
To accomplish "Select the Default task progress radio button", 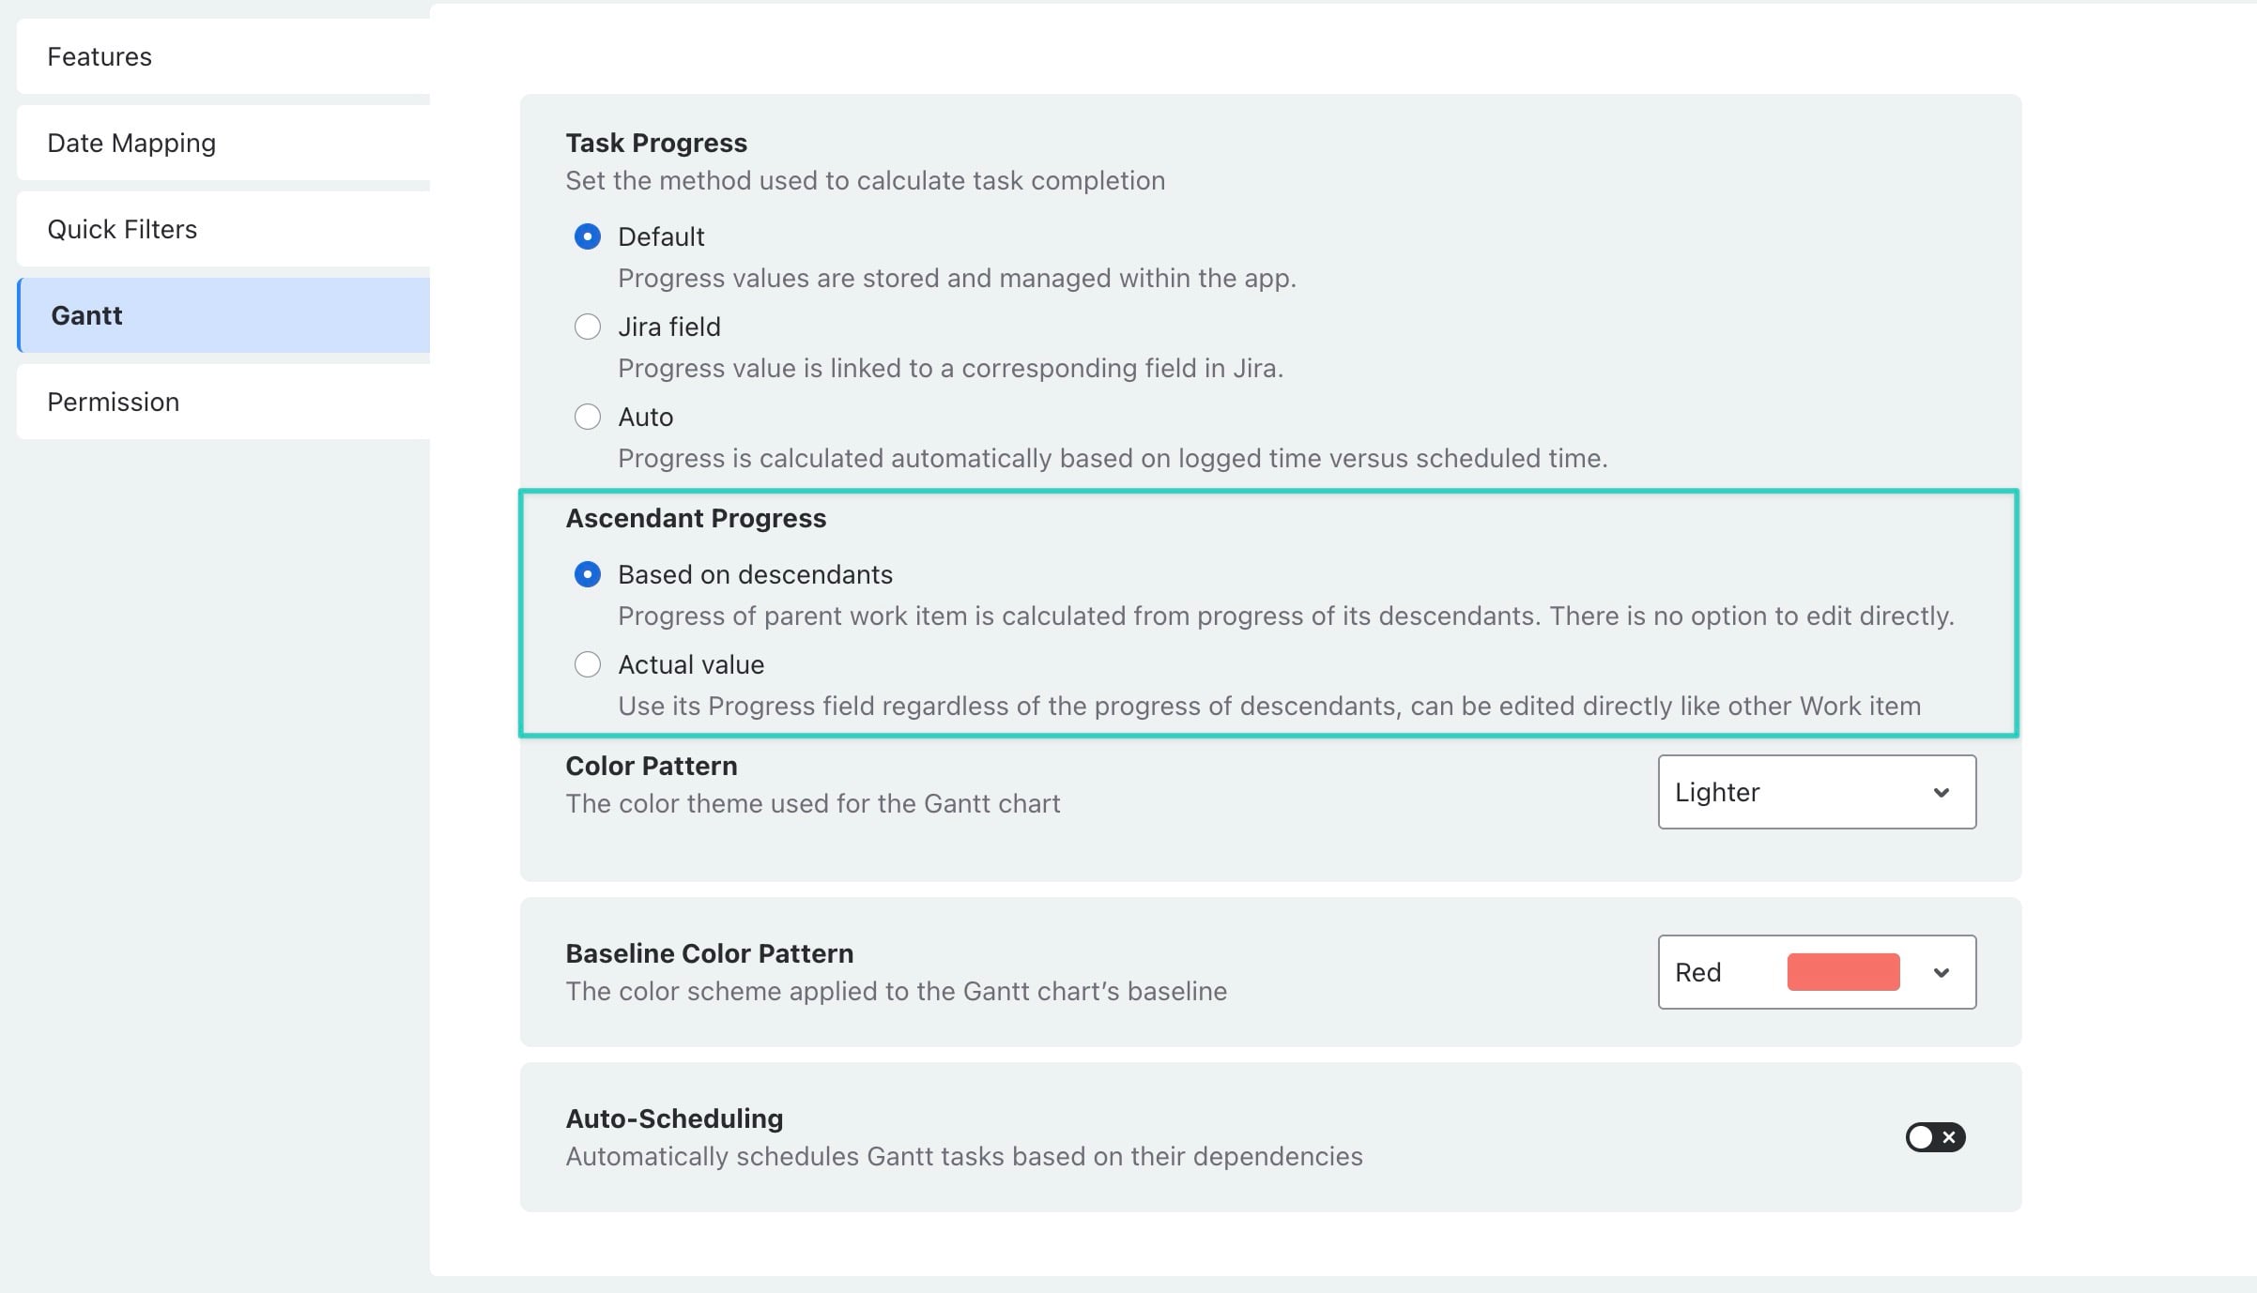I will [x=588, y=236].
